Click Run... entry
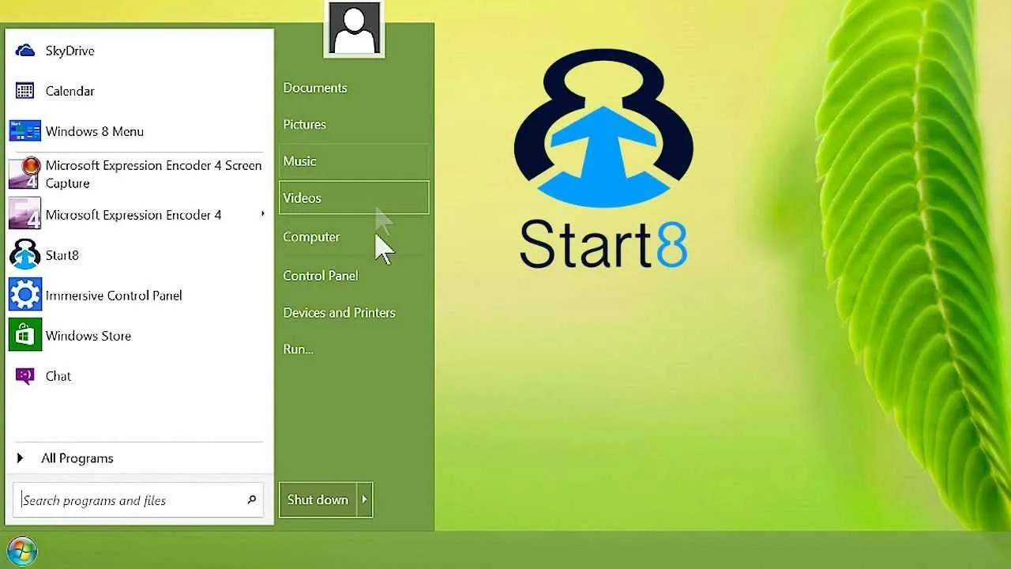1011x569 pixels. (x=299, y=349)
